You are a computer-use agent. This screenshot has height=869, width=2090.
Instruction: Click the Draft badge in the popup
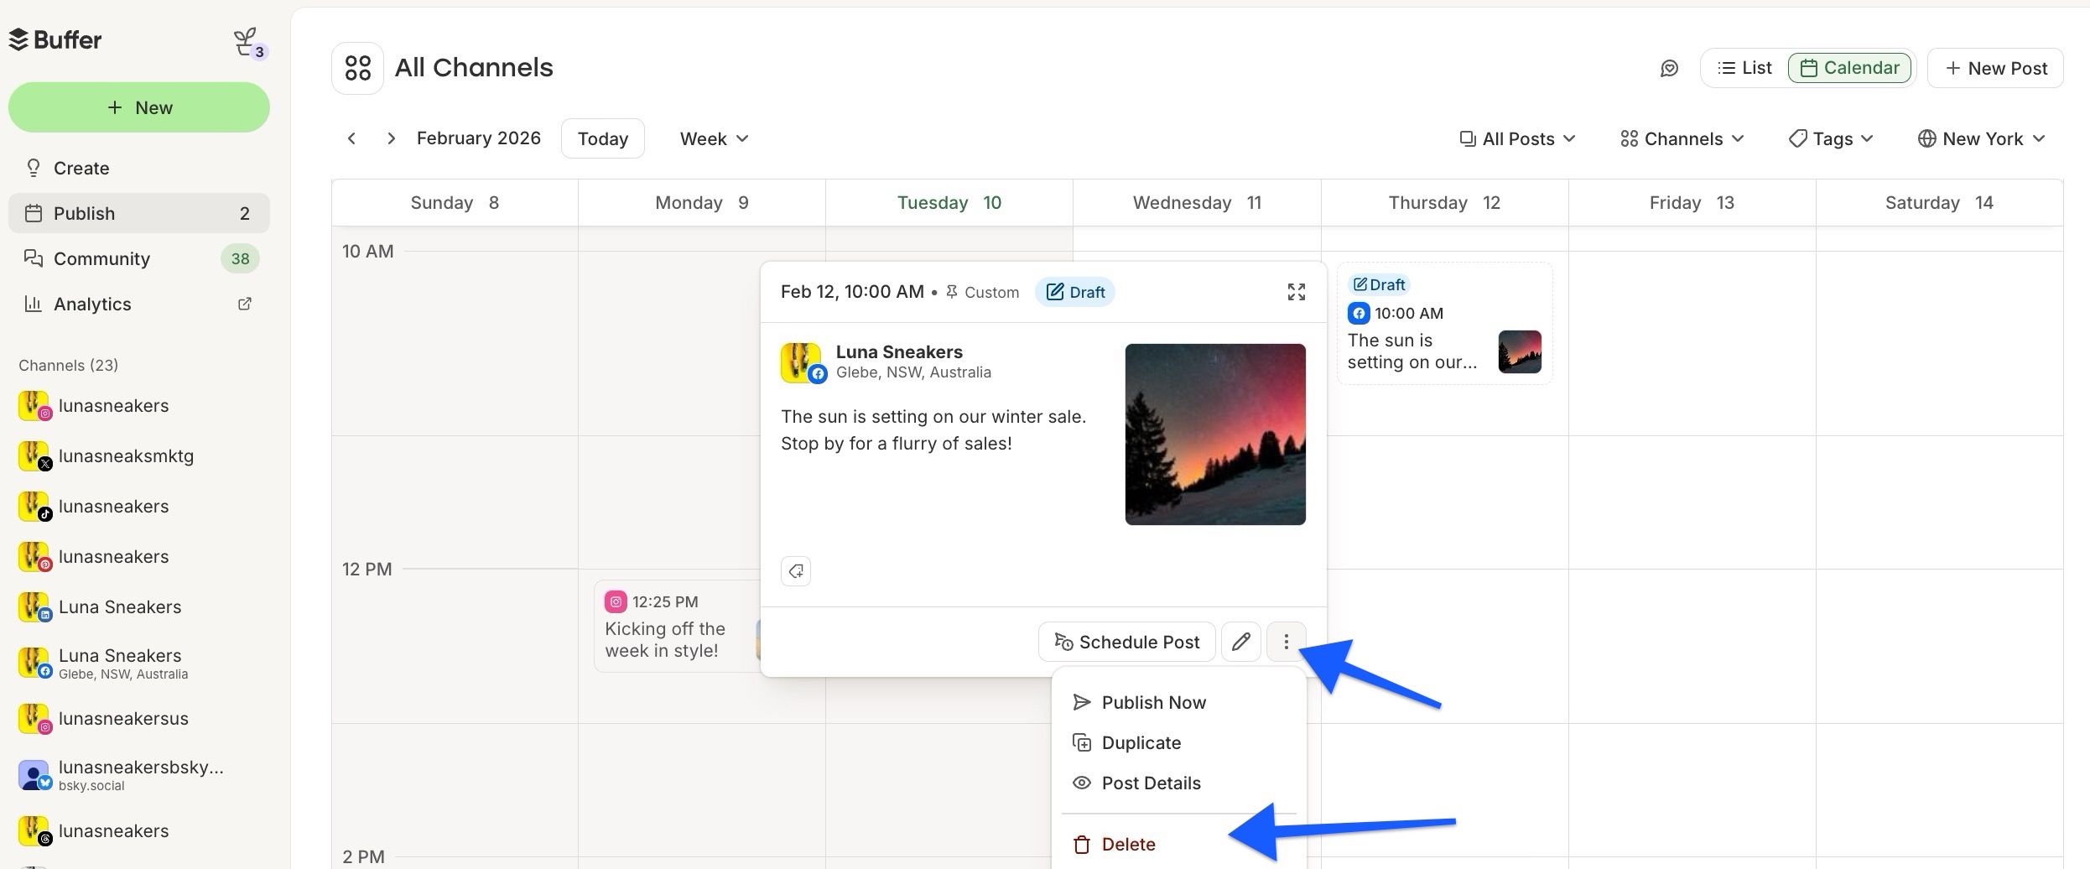(1074, 292)
